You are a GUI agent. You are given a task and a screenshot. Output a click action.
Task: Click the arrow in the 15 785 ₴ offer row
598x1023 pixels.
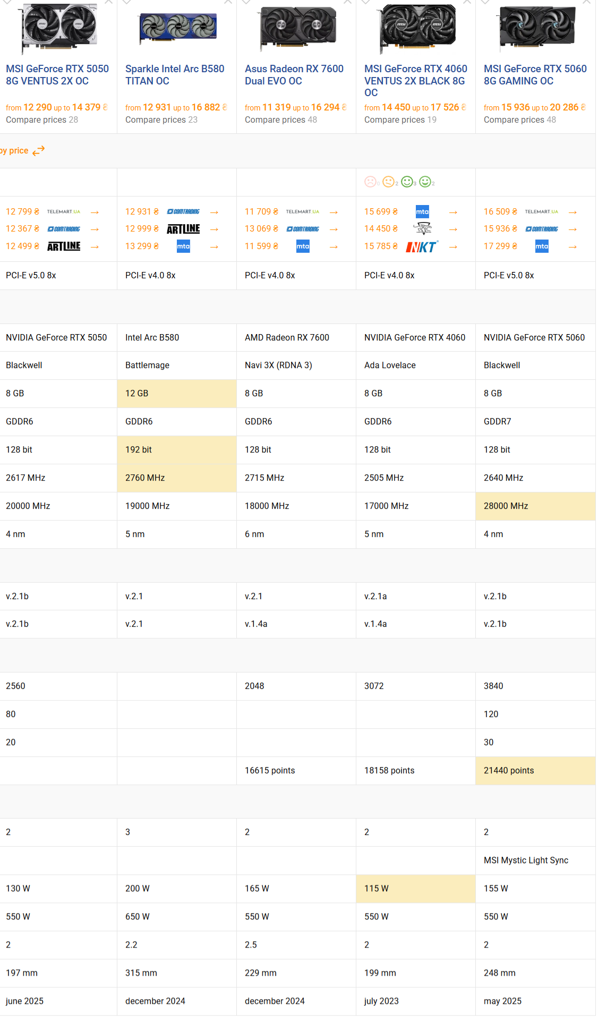tap(454, 247)
